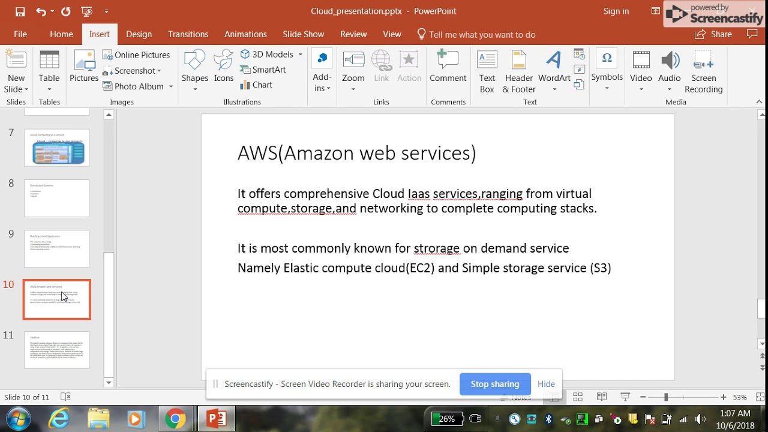Open Header & Footer settings
This screenshot has width=768, height=432.
pos(519,72)
